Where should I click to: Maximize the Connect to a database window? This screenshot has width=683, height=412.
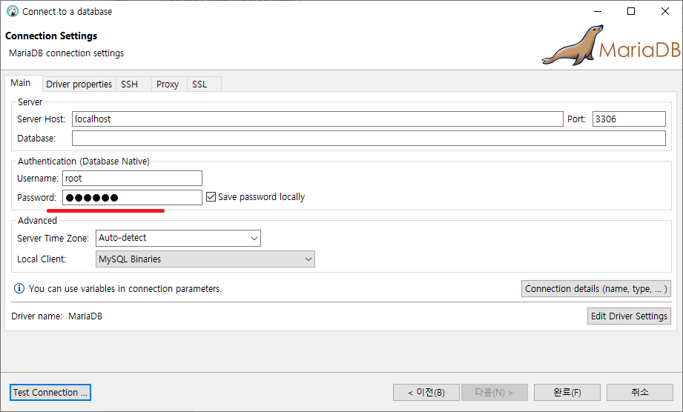click(x=631, y=11)
